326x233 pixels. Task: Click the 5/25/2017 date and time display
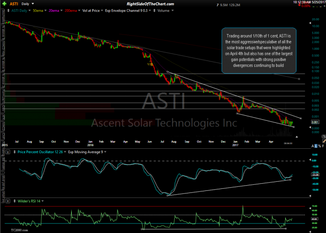coord(309,2)
